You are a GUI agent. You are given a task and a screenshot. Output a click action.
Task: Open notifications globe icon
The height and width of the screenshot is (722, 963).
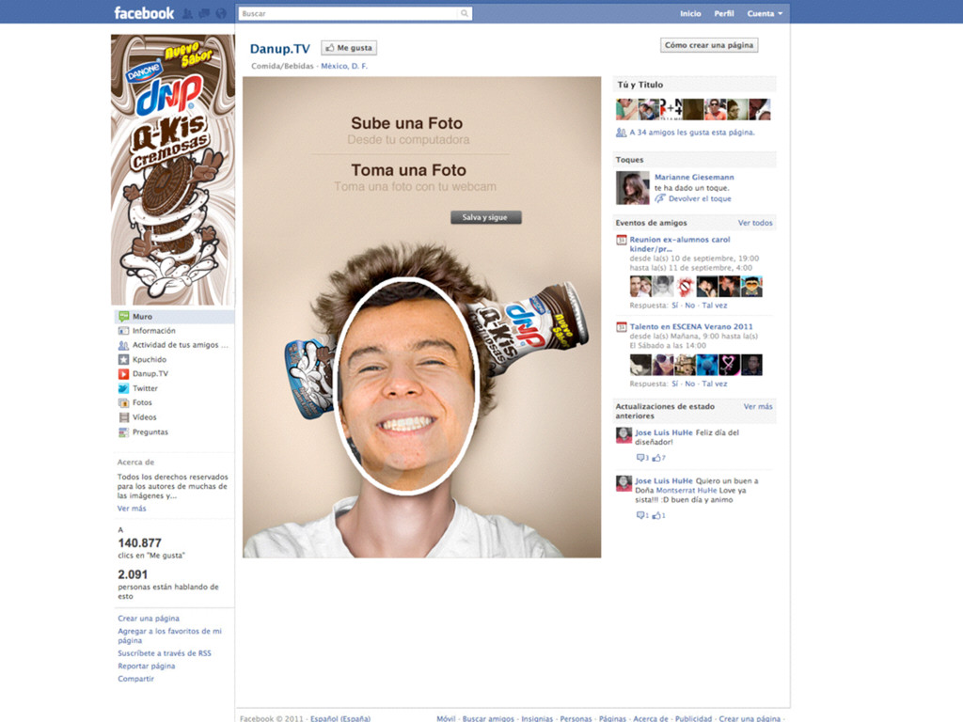pos(221,13)
